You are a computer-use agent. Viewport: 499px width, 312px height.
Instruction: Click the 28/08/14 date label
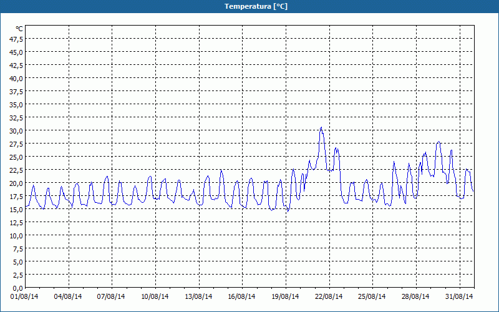click(415, 296)
